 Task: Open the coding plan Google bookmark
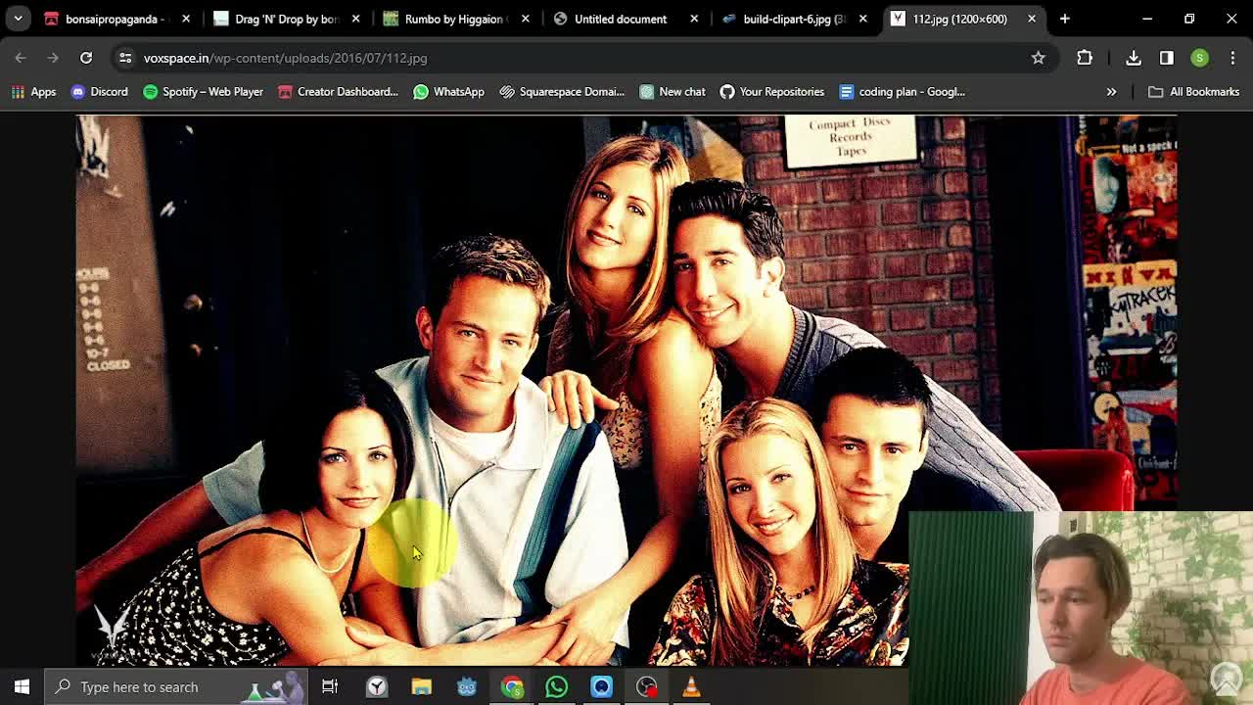pos(903,91)
